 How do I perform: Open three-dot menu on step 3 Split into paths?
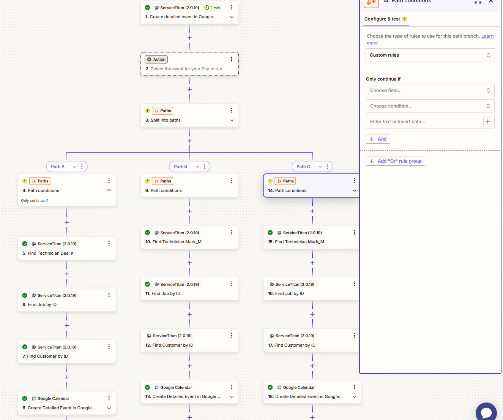click(232, 111)
